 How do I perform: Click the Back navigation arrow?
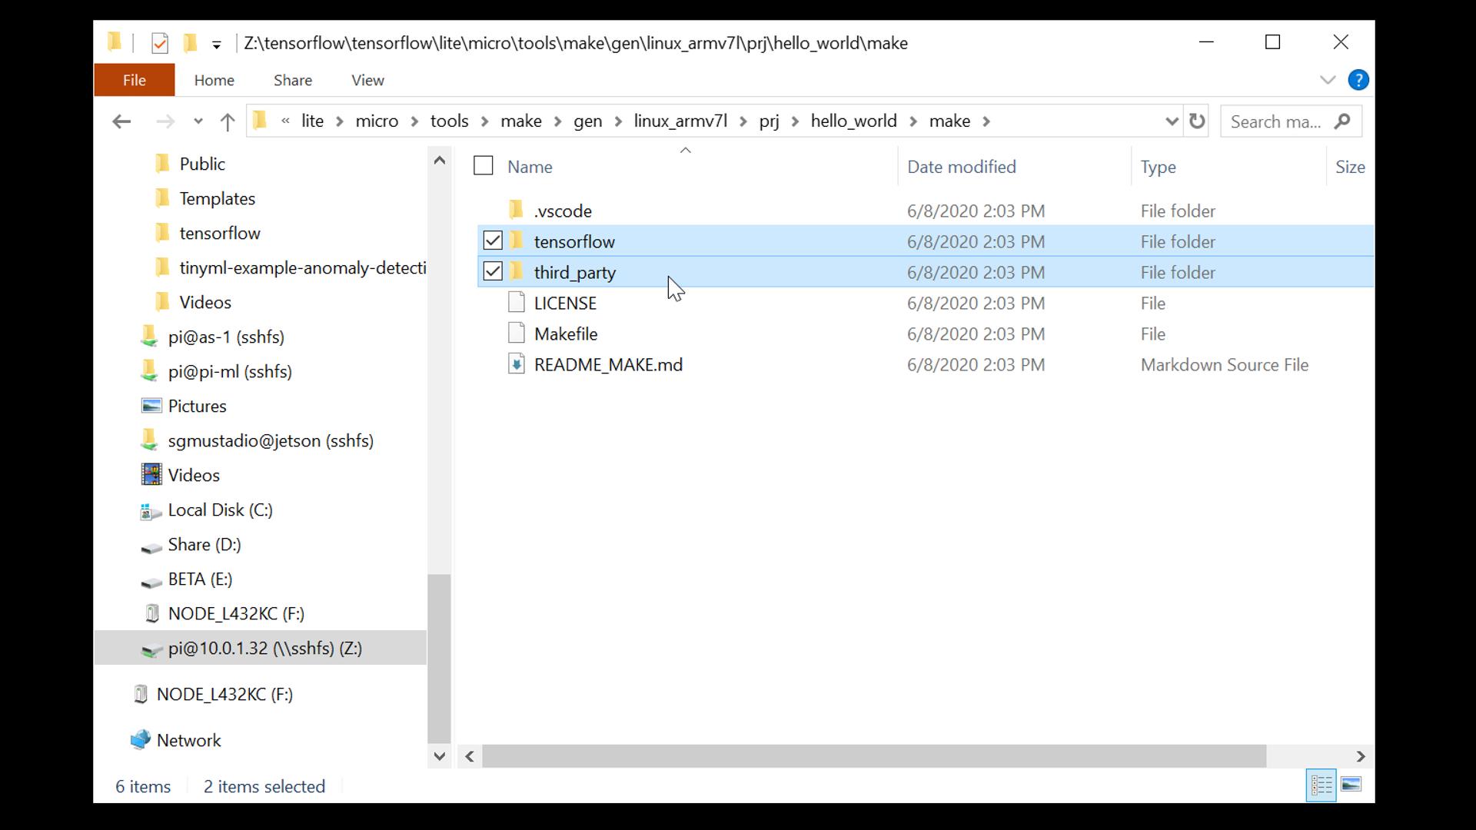(121, 121)
